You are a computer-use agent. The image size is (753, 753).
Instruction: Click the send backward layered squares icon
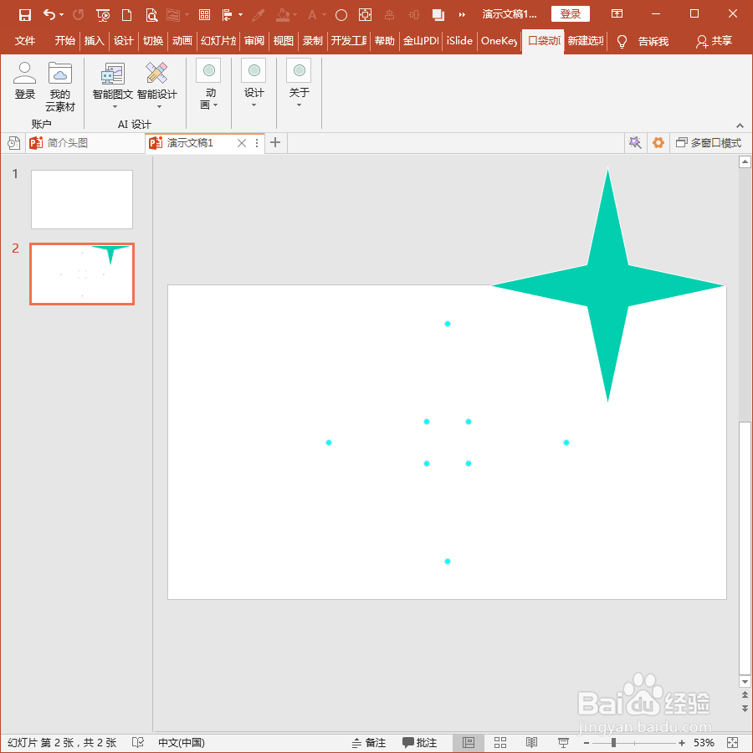pos(438,15)
